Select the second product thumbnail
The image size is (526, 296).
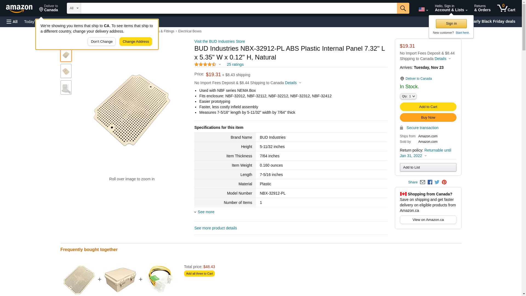coord(66,71)
